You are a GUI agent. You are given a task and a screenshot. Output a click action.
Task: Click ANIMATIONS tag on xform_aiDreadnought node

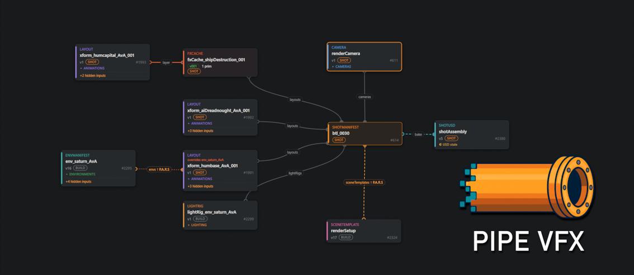[200, 124]
